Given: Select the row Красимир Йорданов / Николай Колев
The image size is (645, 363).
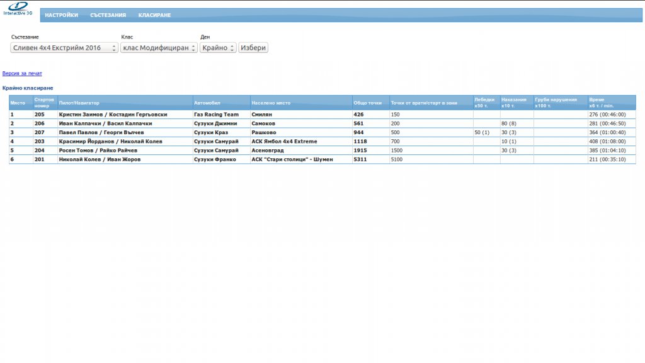Looking at the screenshot, I should tap(322, 142).
